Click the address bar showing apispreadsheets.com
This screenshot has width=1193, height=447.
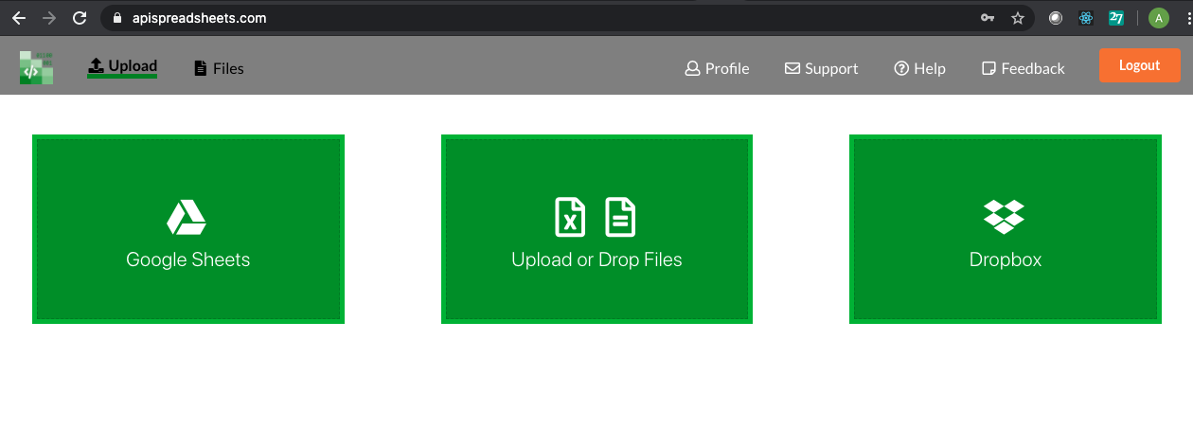pos(567,17)
